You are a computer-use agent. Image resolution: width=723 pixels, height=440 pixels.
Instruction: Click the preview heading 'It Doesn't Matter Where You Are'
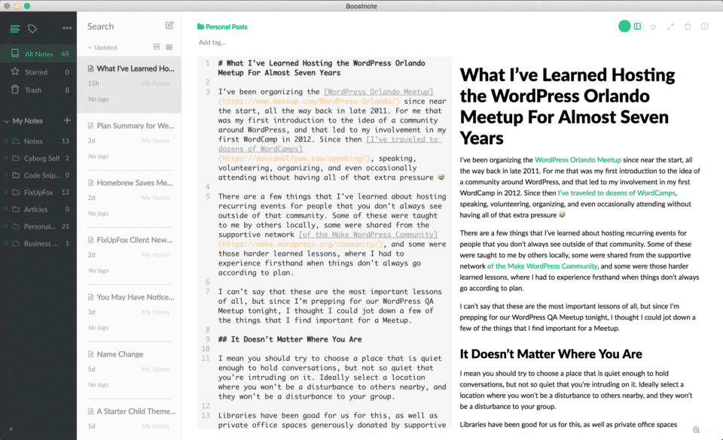click(551, 354)
